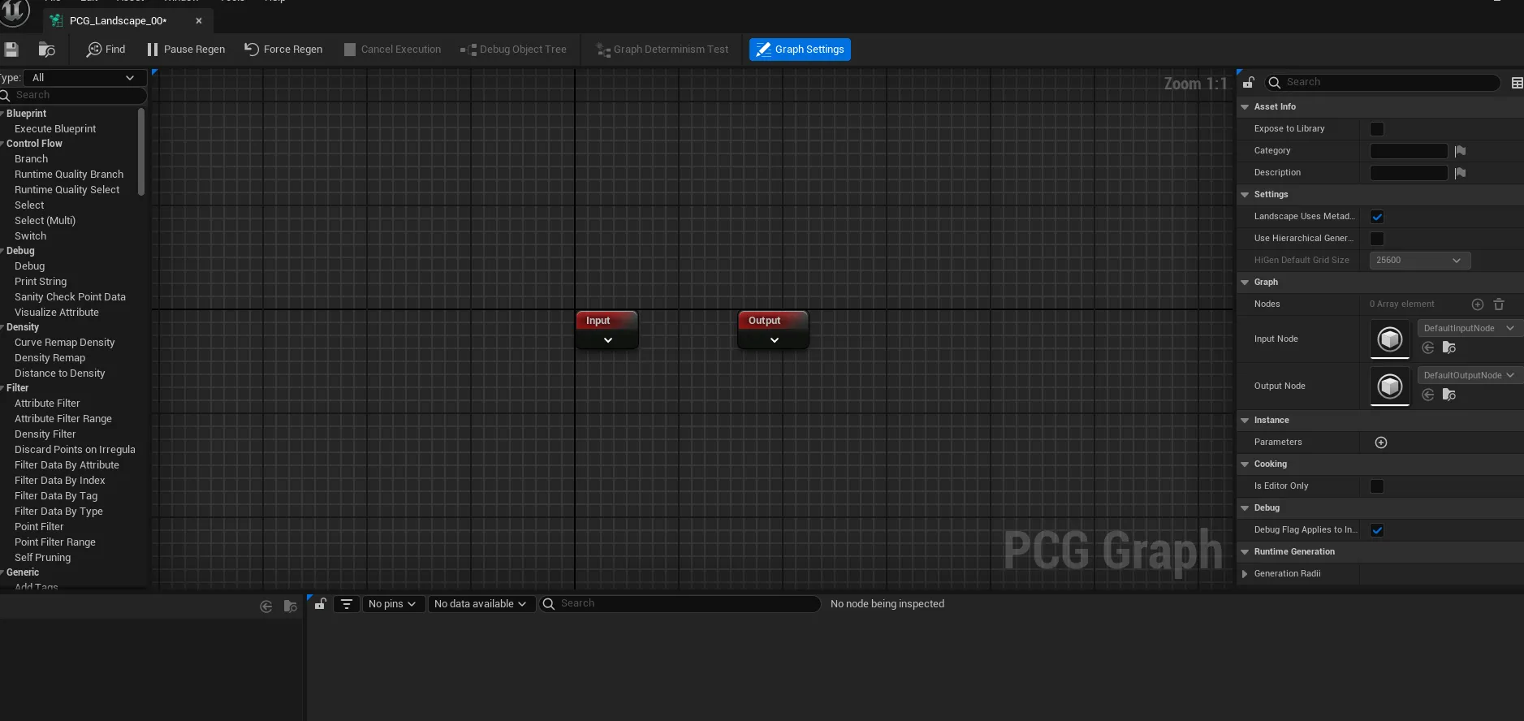The height and width of the screenshot is (721, 1524).
Task: Click the node palette search field
Action: click(75, 95)
